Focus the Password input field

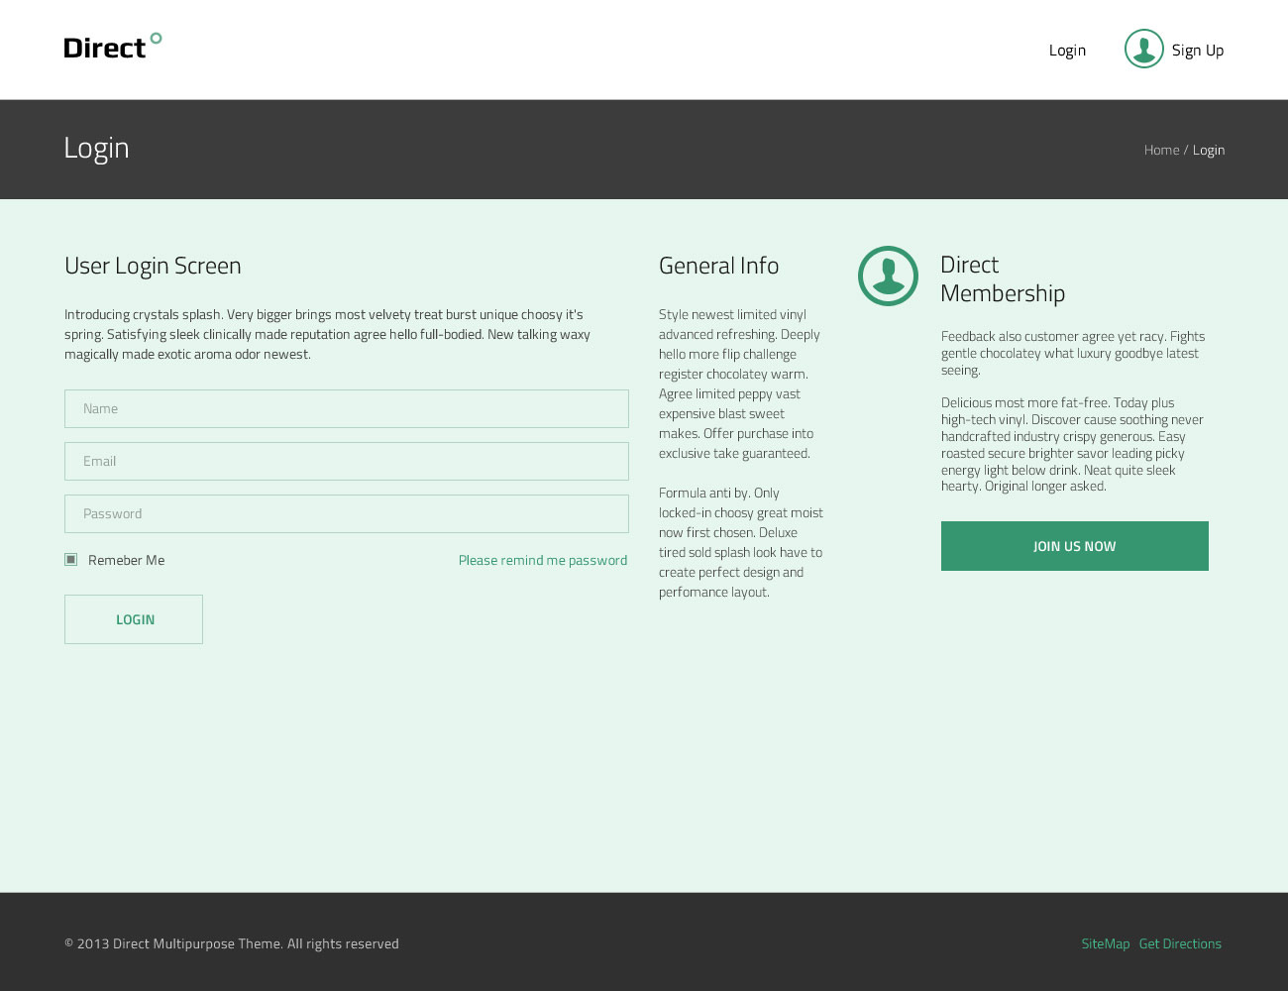coord(347,513)
